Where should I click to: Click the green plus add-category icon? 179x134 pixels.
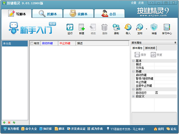coord(4,122)
